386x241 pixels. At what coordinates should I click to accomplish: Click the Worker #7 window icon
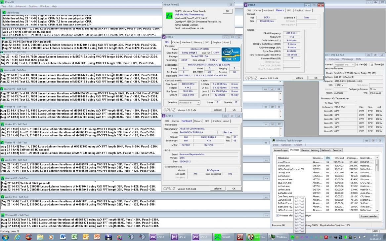(x=2, y=124)
